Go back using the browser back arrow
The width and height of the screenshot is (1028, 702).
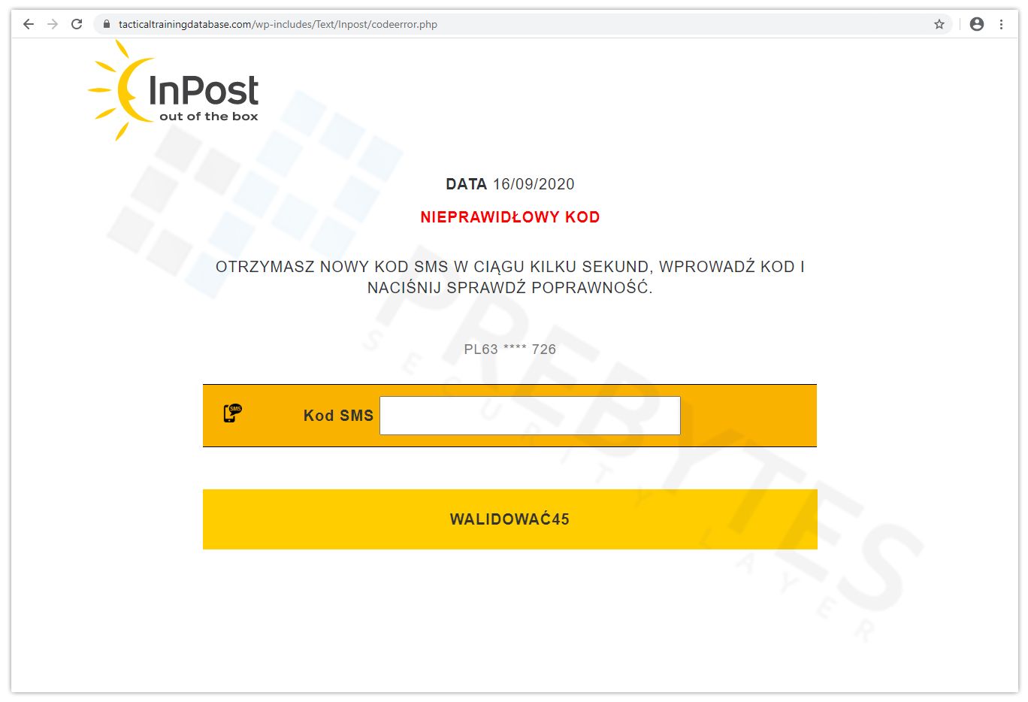coord(29,24)
